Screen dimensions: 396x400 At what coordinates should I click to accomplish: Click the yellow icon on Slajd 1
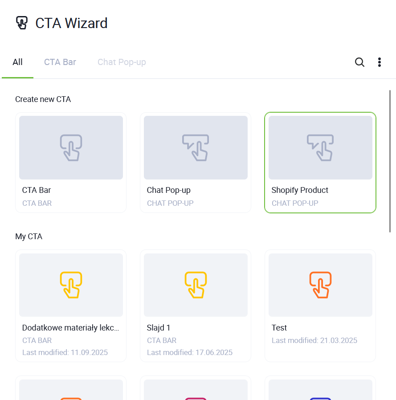click(196, 285)
